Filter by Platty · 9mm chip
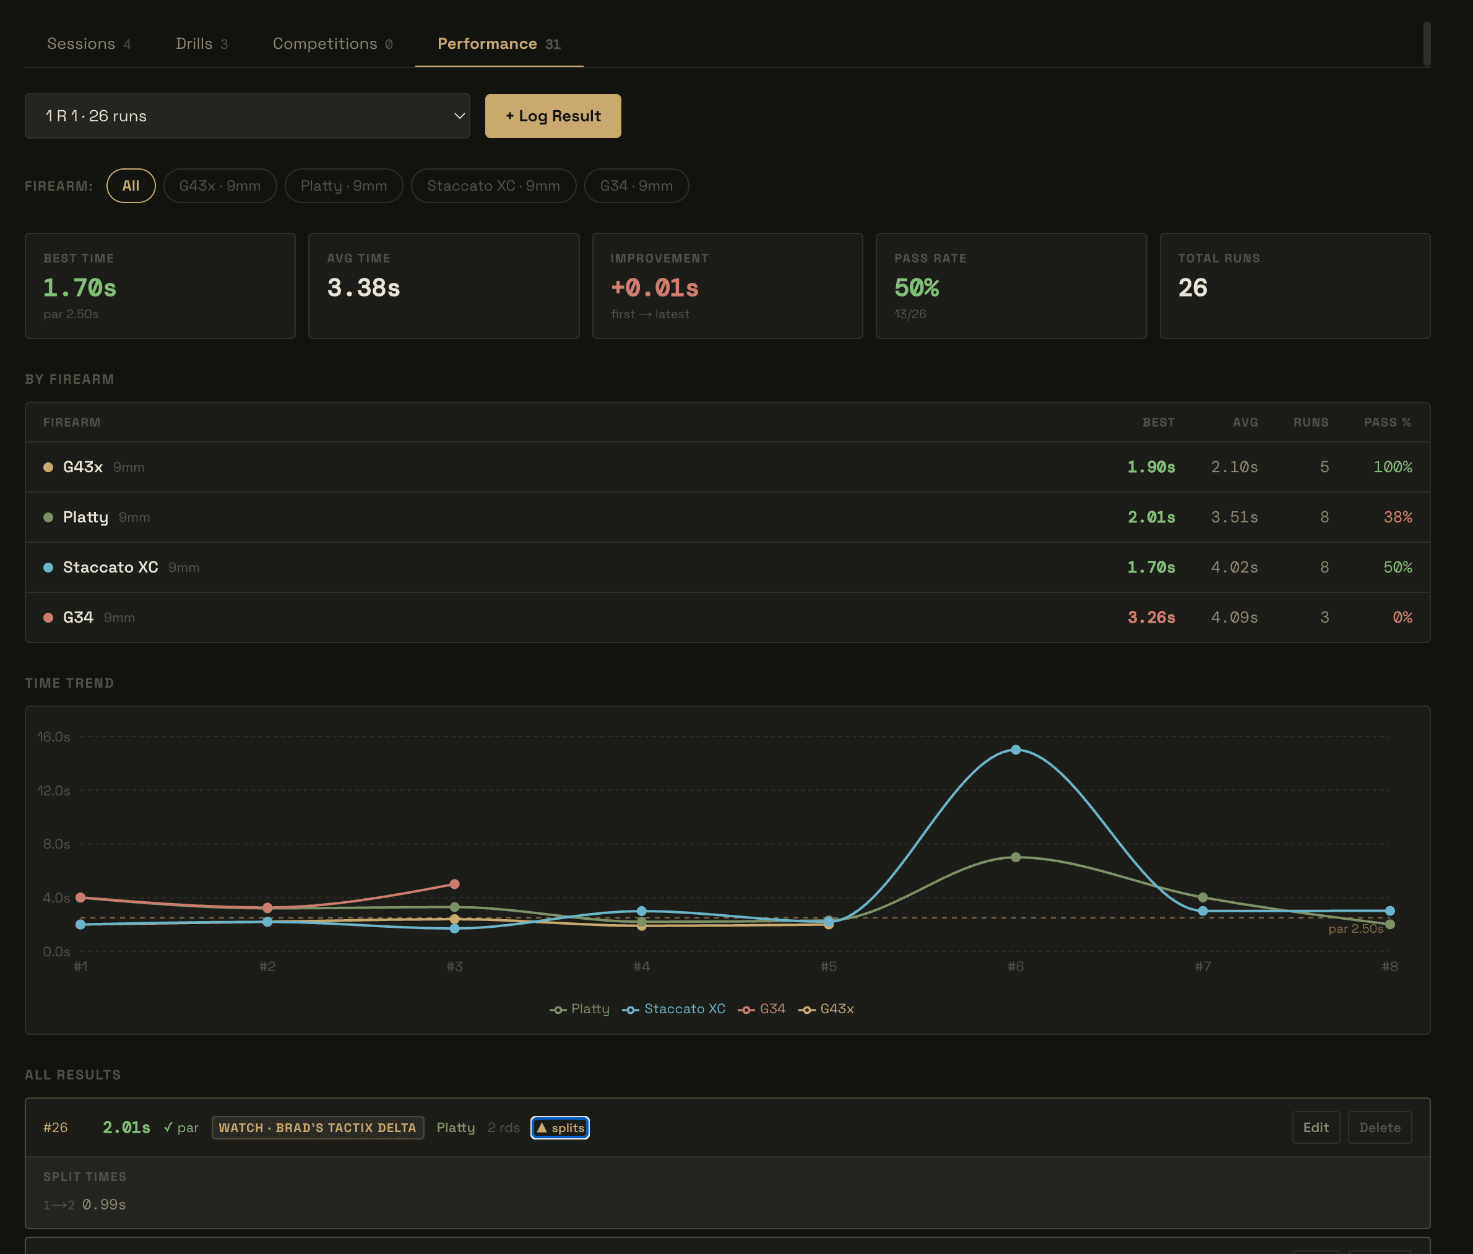Image resolution: width=1473 pixels, height=1254 pixels. (x=344, y=186)
